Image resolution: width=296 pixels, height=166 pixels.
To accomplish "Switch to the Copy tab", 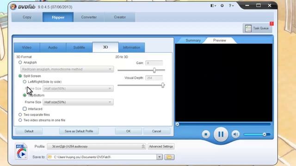I will (27, 17).
